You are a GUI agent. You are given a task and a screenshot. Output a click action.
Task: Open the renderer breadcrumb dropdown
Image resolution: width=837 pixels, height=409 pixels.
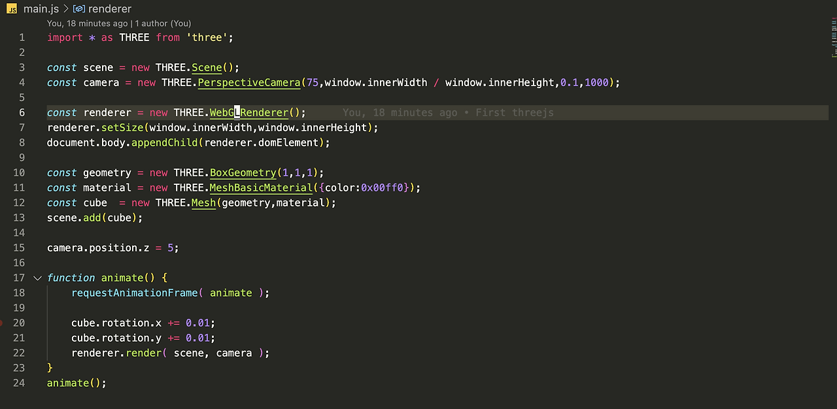109,8
